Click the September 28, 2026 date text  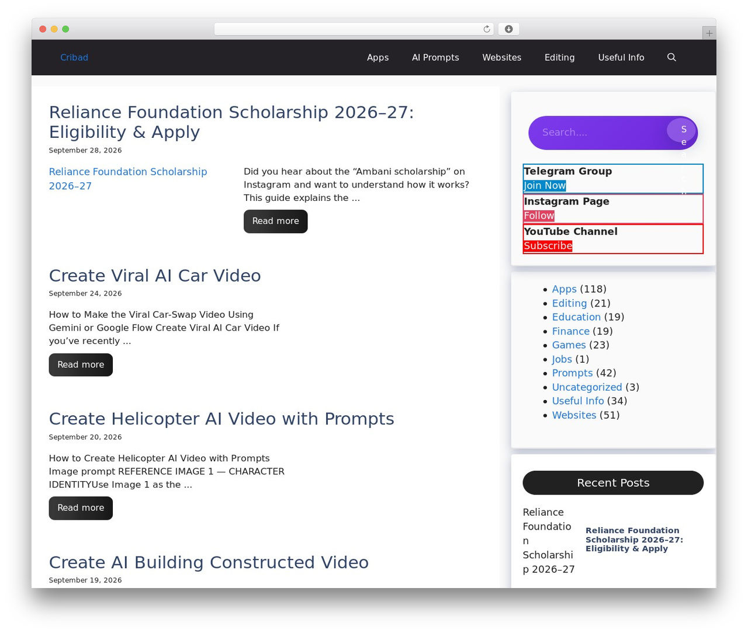click(85, 151)
